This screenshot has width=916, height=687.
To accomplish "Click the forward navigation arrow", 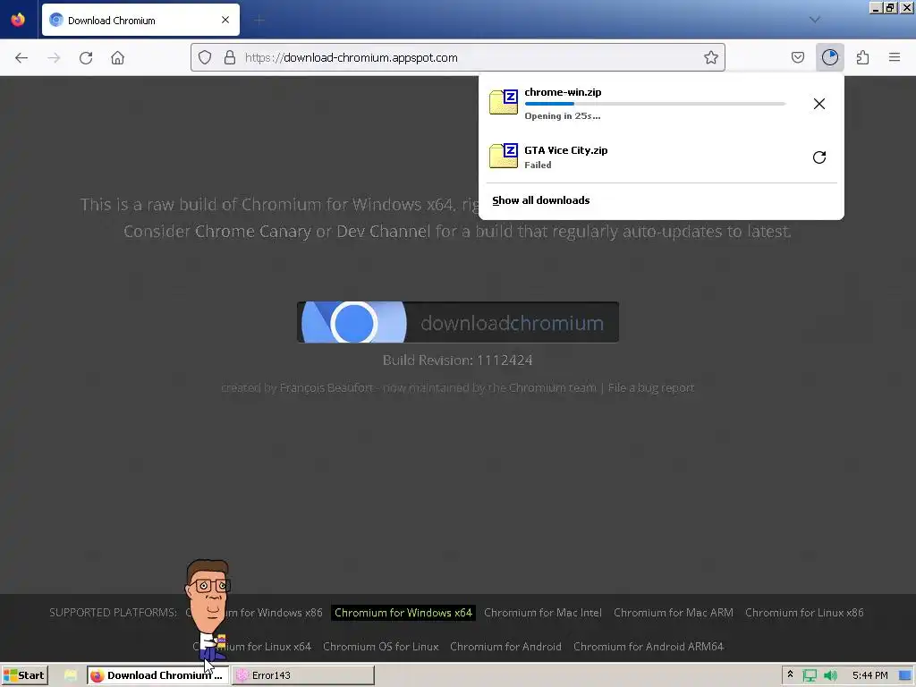I will [x=54, y=58].
